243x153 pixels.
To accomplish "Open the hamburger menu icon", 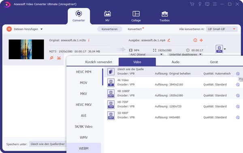I will pos(215,4).
